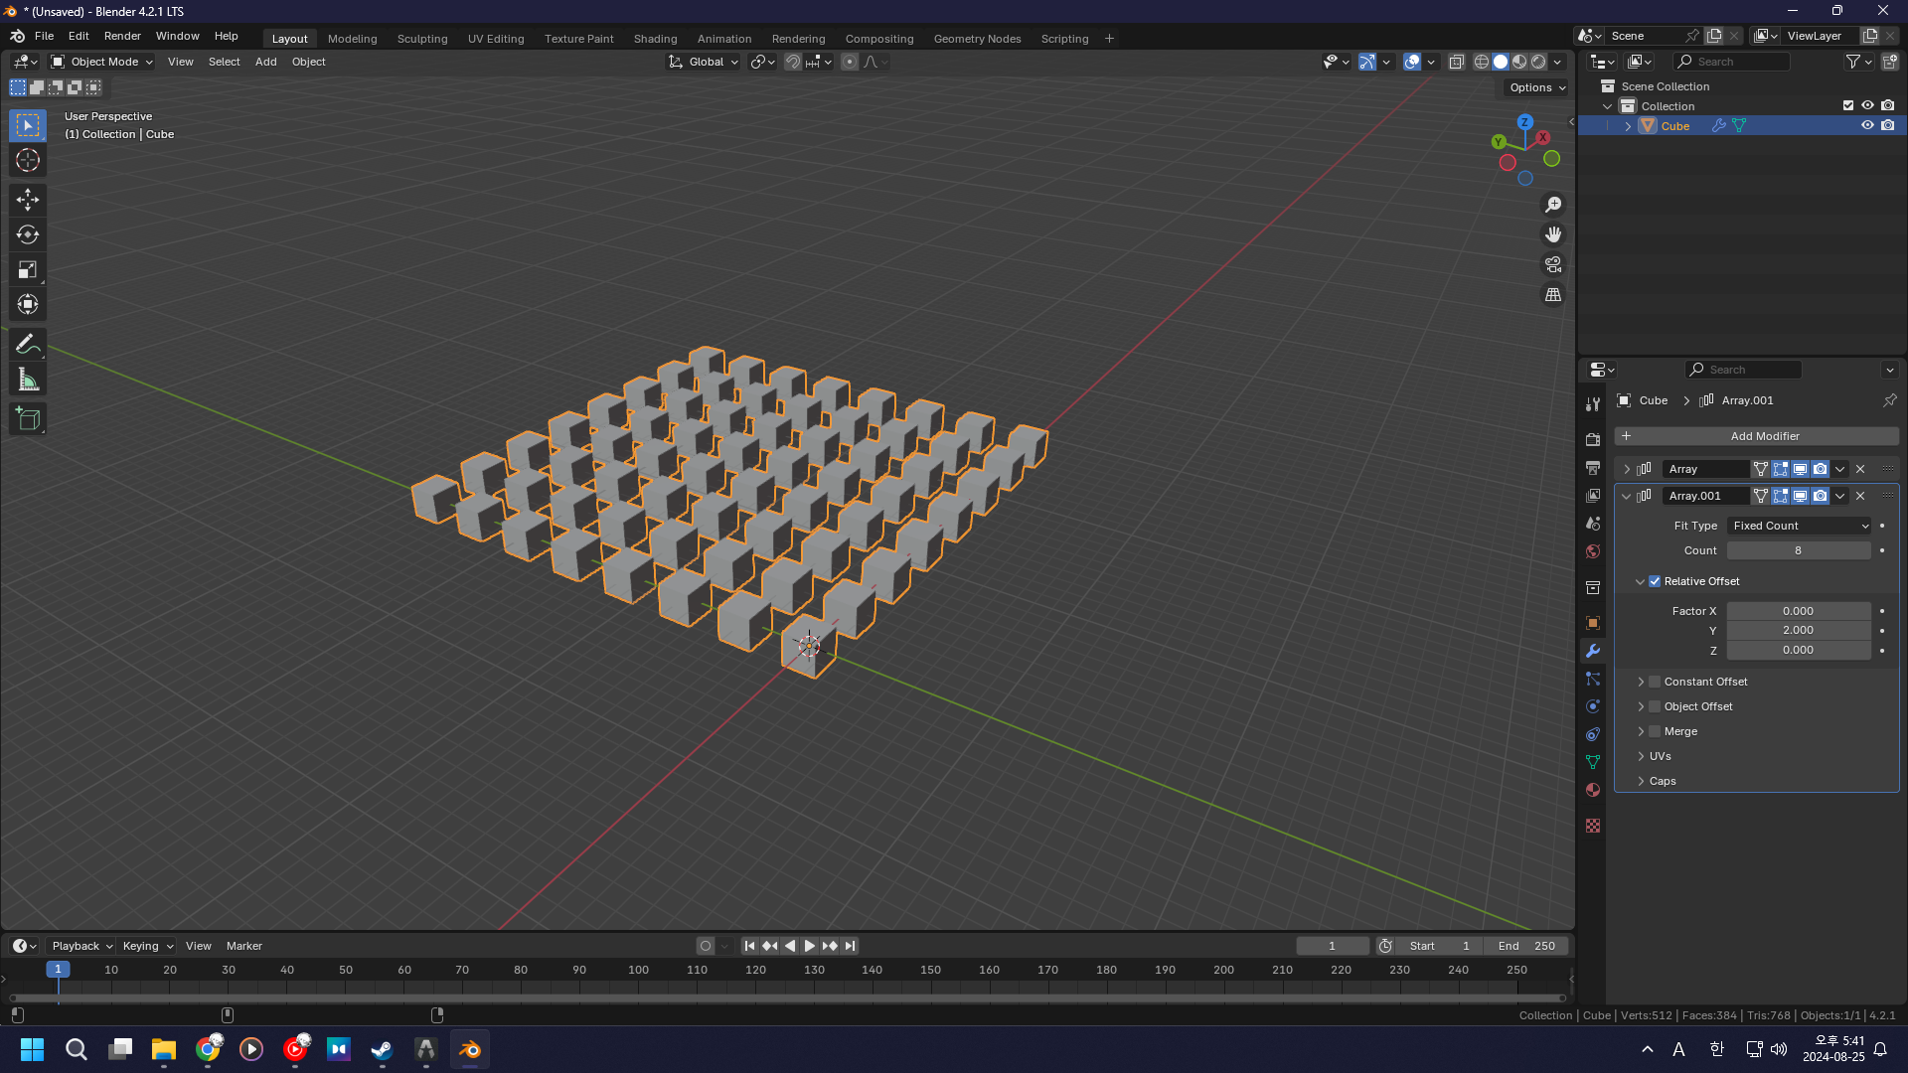
Task: Open the Physics properties tab
Action: pyautogui.click(x=1593, y=706)
